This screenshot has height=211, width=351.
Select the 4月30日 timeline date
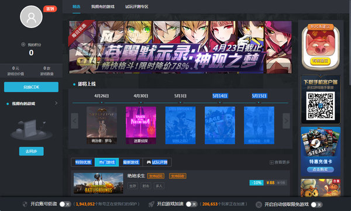[141, 96]
